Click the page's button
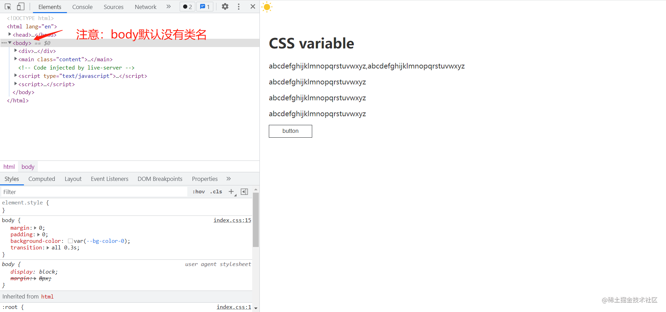 tap(290, 131)
